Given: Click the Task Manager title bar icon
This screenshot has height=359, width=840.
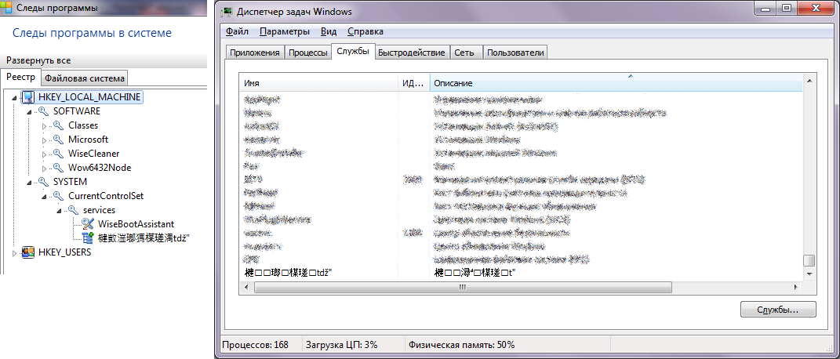Looking at the screenshot, I should [x=227, y=12].
